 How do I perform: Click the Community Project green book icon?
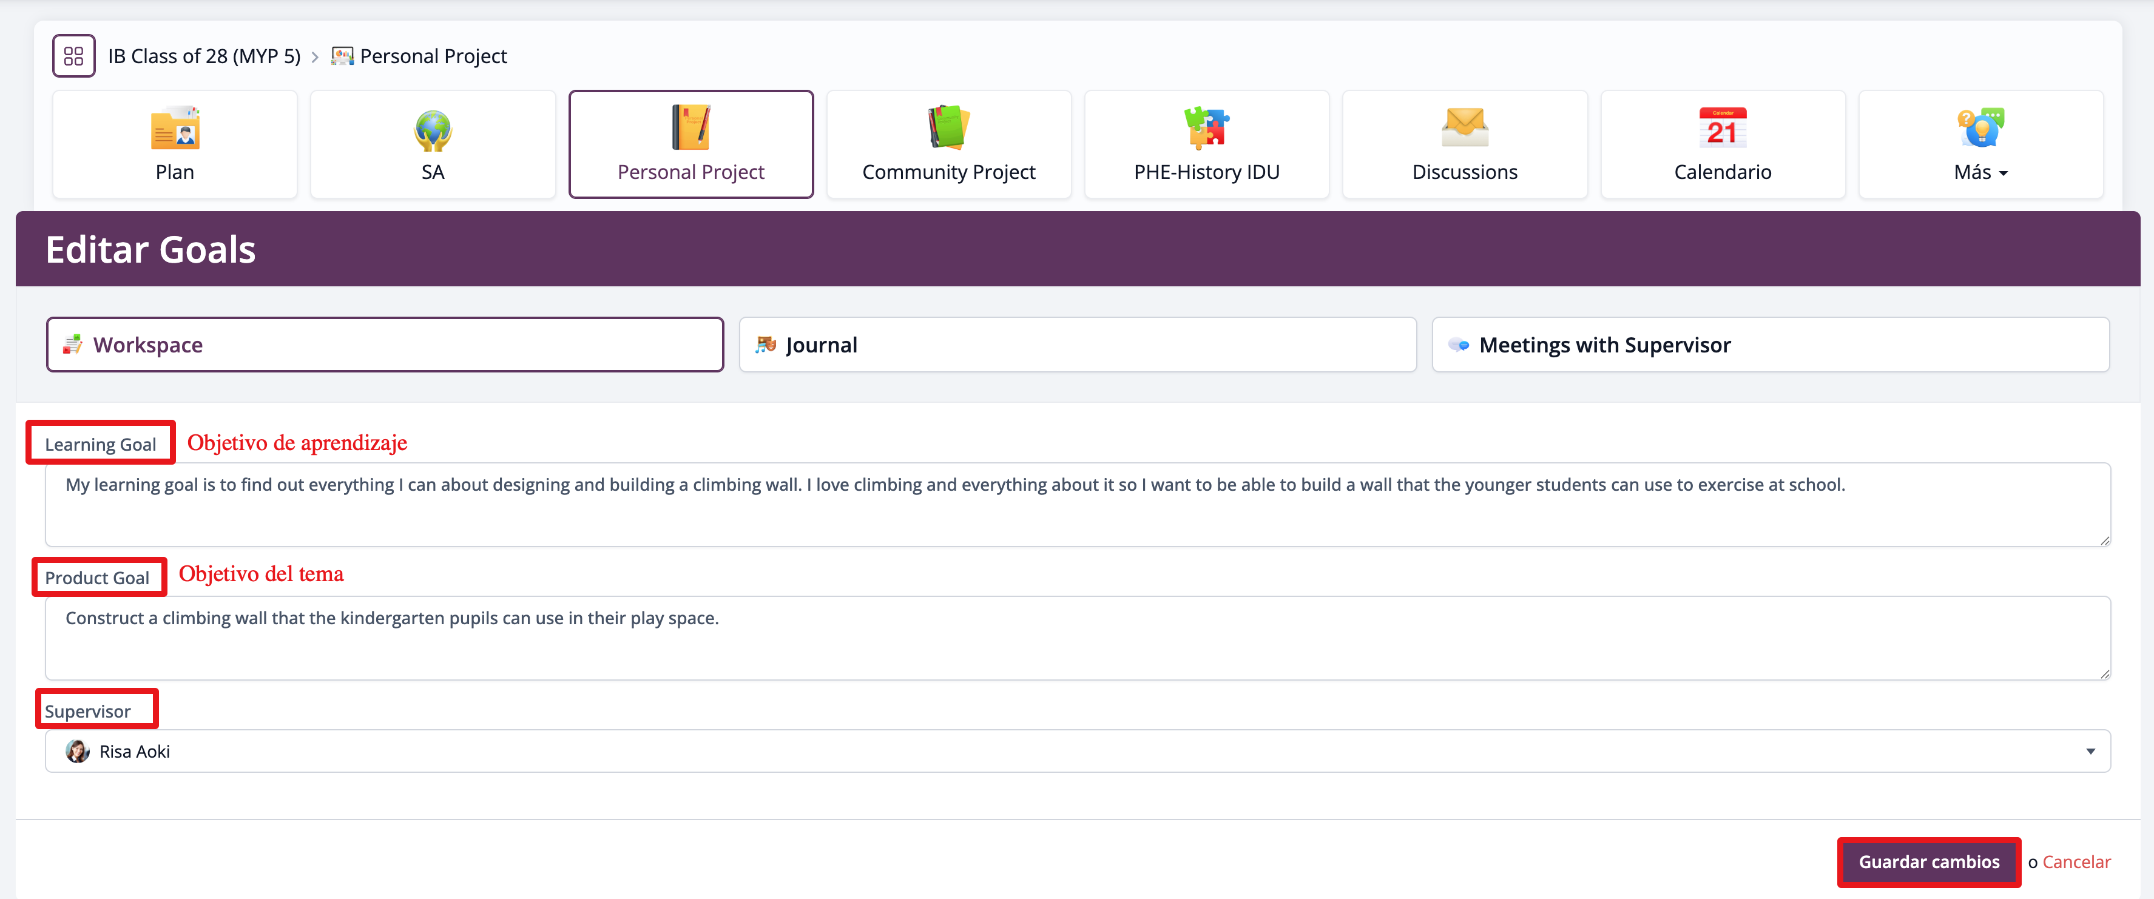pos(948,128)
